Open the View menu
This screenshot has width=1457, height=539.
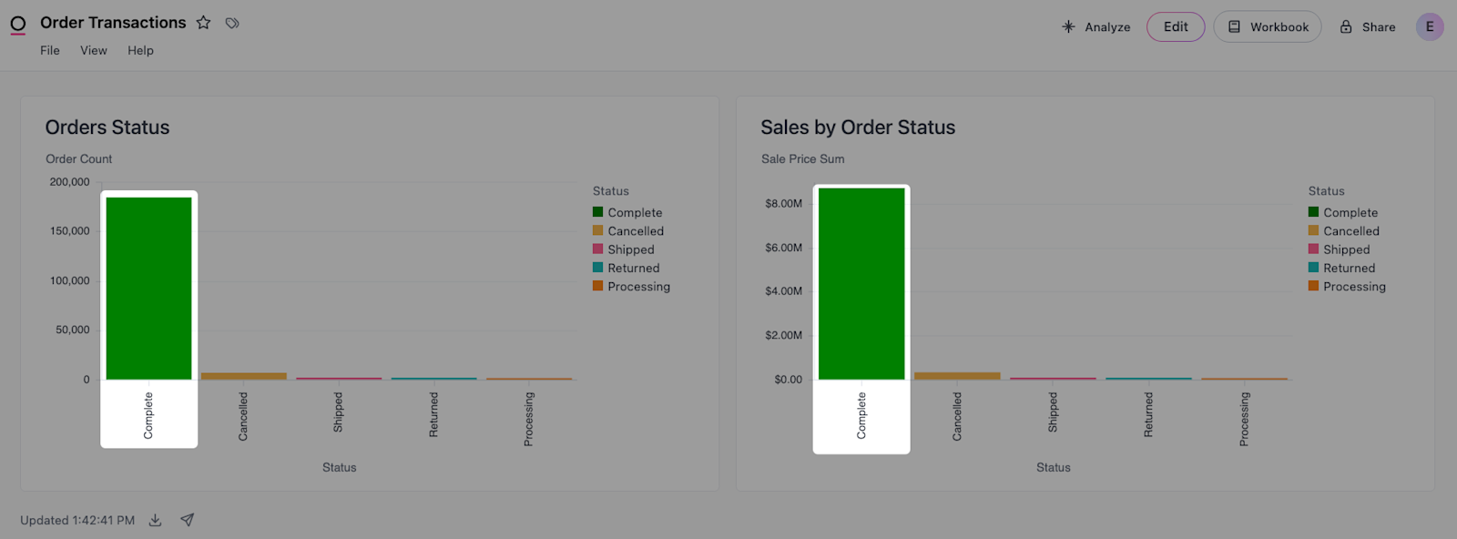pyautogui.click(x=94, y=51)
